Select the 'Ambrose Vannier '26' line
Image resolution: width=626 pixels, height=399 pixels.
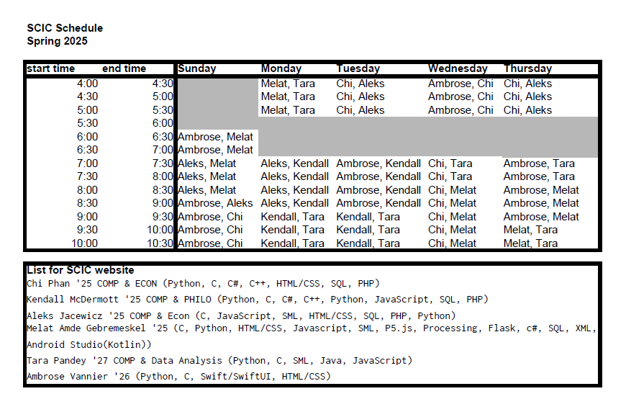coord(178,377)
